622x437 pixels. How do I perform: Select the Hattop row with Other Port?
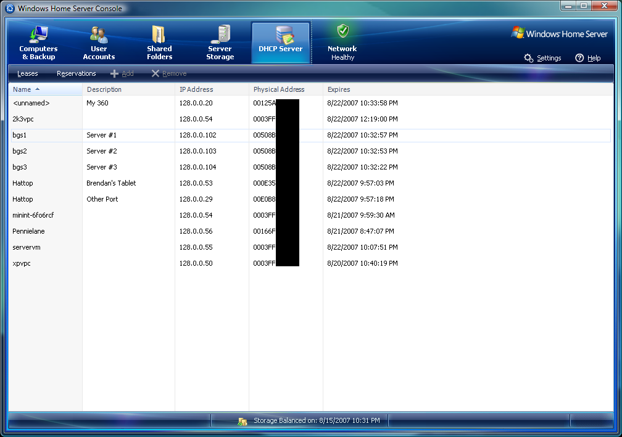click(x=310, y=199)
